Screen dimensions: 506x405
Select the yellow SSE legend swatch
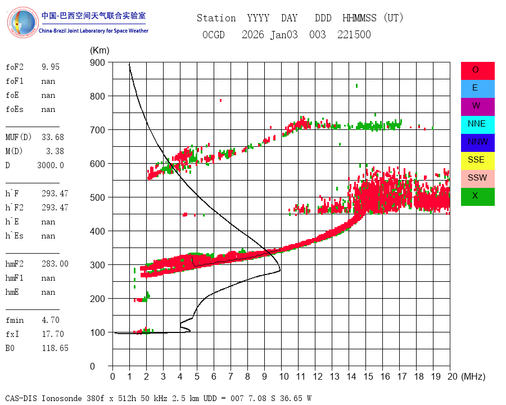pos(477,161)
